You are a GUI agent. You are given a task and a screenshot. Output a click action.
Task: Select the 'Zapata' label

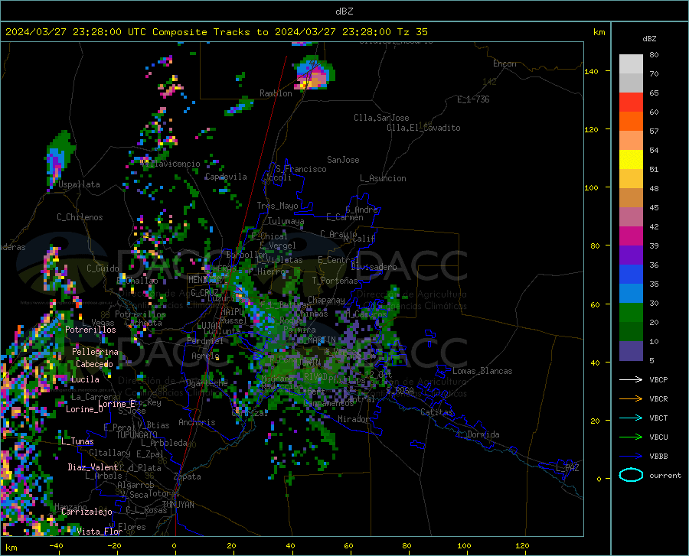pos(188,476)
